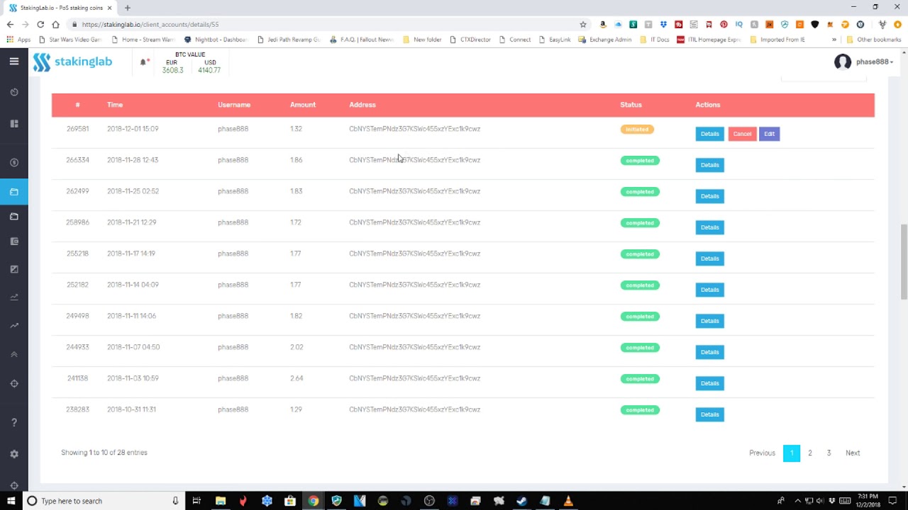Click the double chevron up sidebar icon
The width and height of the screenshot is (908, 510).
(x=14, y=354)
